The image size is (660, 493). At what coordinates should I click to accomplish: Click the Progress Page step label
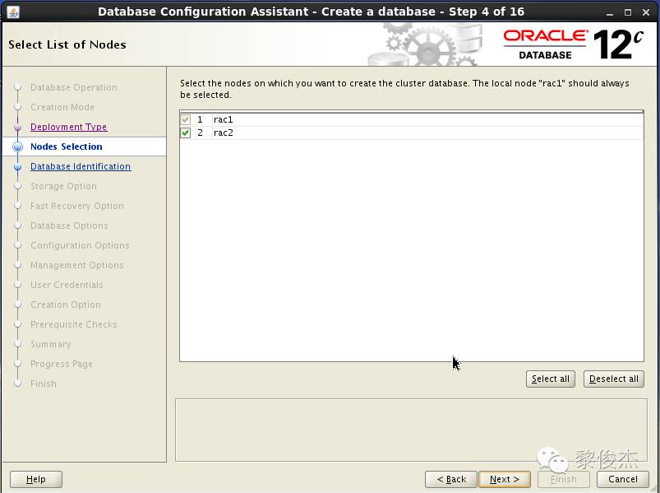[62, 364]
